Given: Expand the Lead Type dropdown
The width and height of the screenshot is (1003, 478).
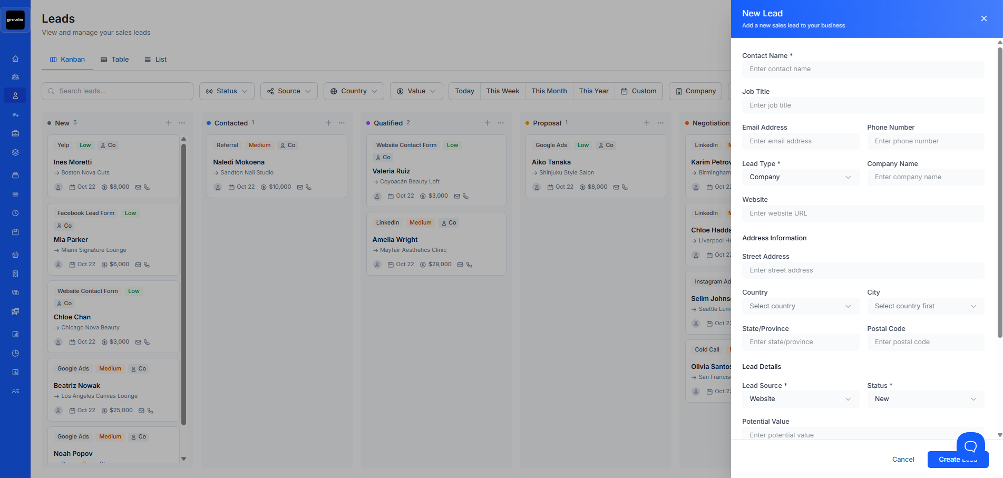Looking at the screenshot, I should (x=801, y=177).
